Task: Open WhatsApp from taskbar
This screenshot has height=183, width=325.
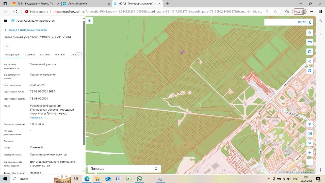Action: point(139,179)
